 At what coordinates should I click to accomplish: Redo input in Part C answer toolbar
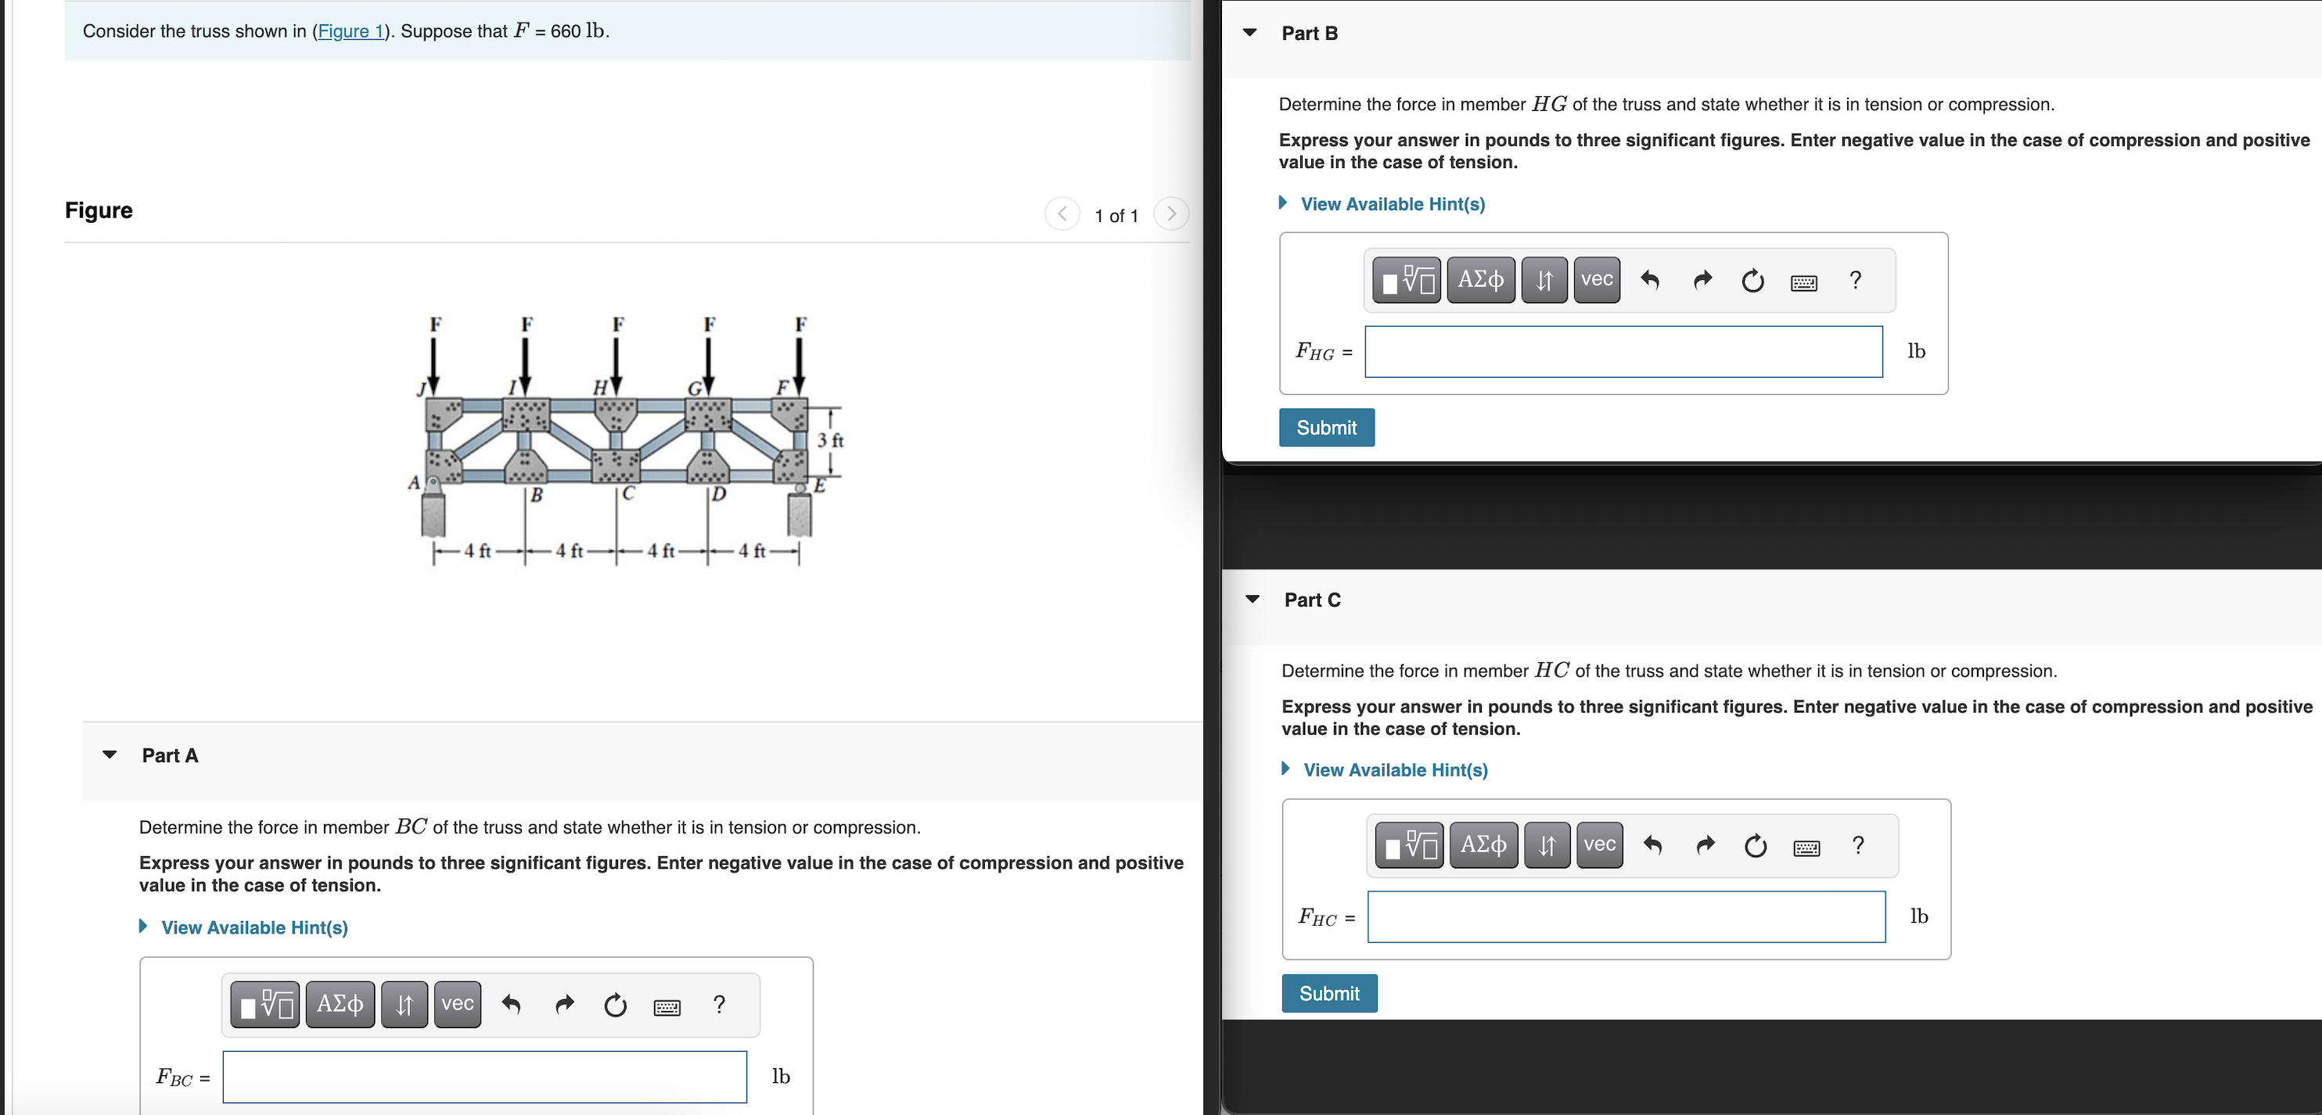click(1705, 844)
